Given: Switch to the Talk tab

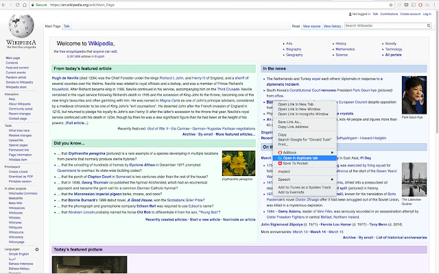Looking at the screenshot, I should (x=67, y=26).
